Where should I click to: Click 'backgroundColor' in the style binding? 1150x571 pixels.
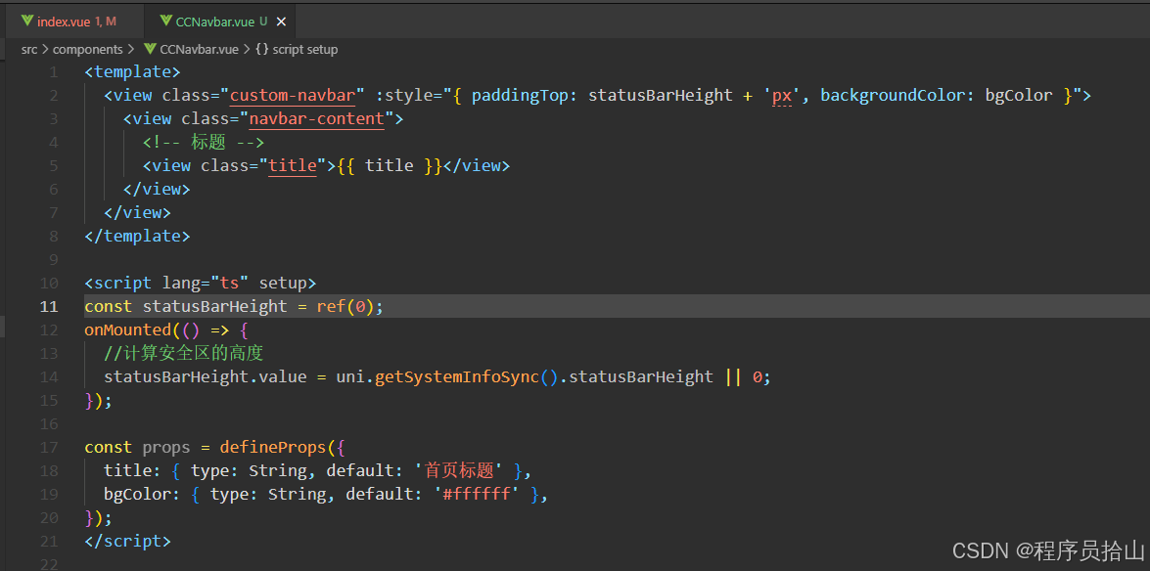tap(893, 95)
